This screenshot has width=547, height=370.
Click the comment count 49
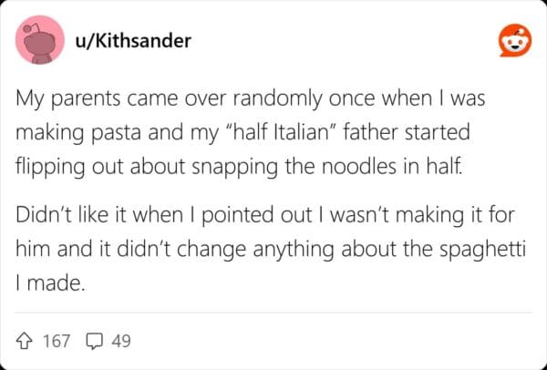120,342
